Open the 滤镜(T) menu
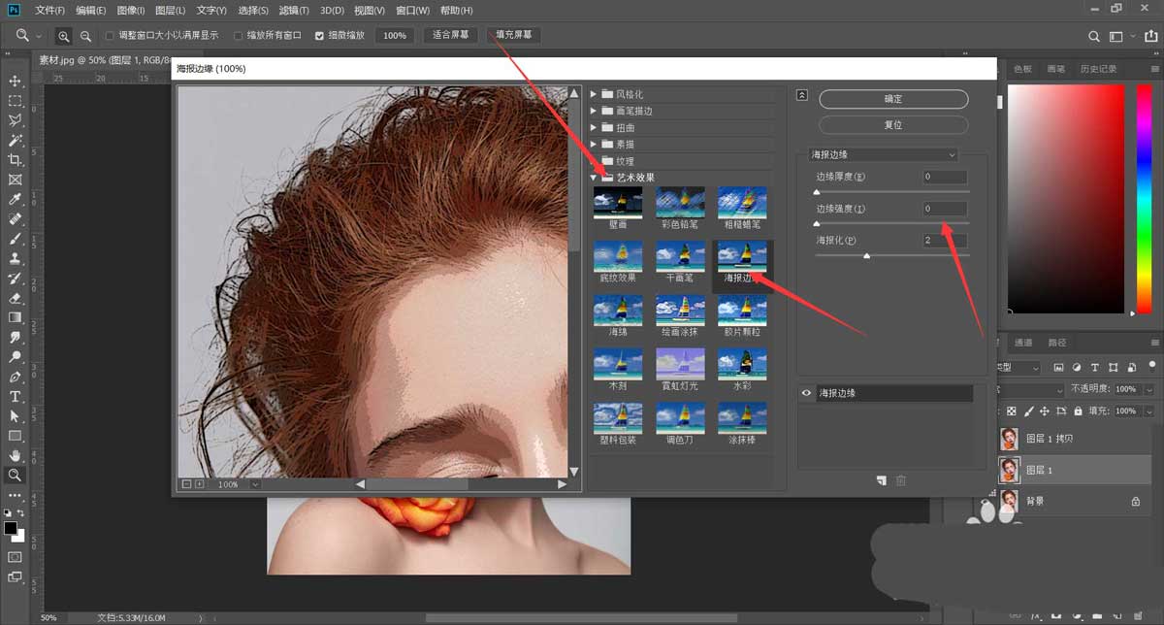 pyautogui.click(x=295, y=11)
